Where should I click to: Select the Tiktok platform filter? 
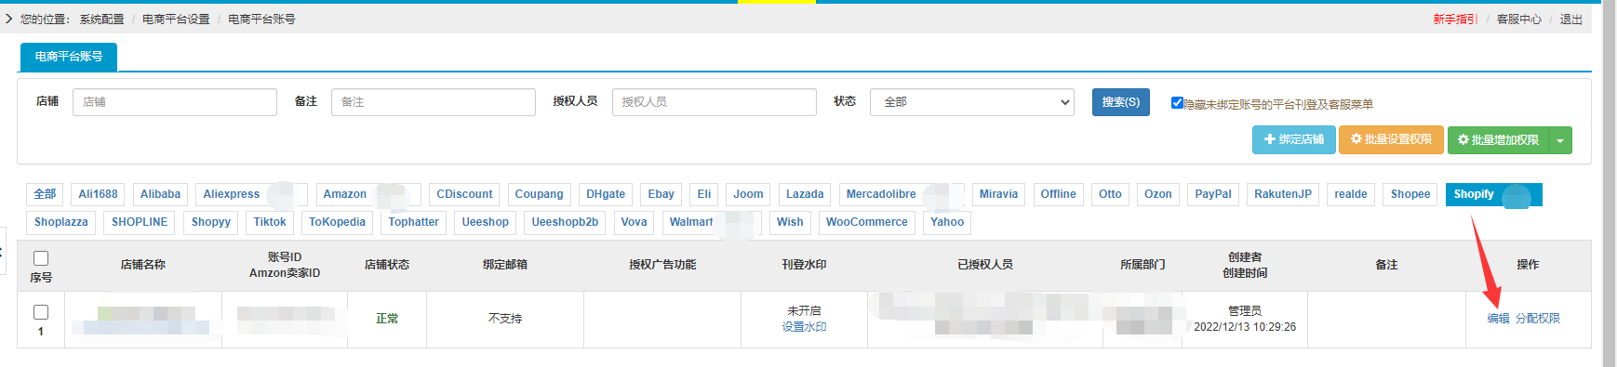pyautogui.click(x=270, y=222)
